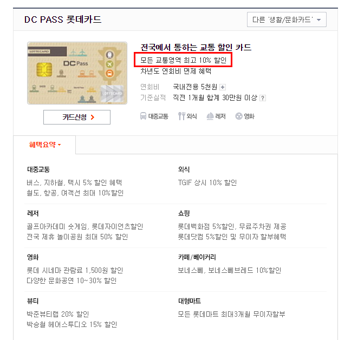Click the 대중교통 bus icon
Screen dimensions: 351x340
pos(143,116)
